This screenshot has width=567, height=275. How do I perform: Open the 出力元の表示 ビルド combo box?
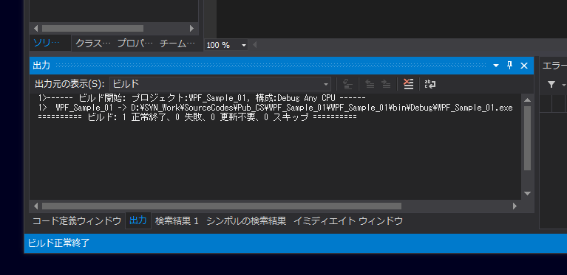pyautogui.click(x=220, y=84)
